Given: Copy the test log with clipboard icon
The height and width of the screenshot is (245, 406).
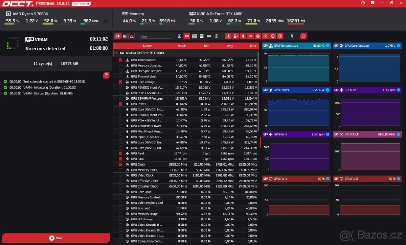Looking at the screenshot, I should coord(106,75).
